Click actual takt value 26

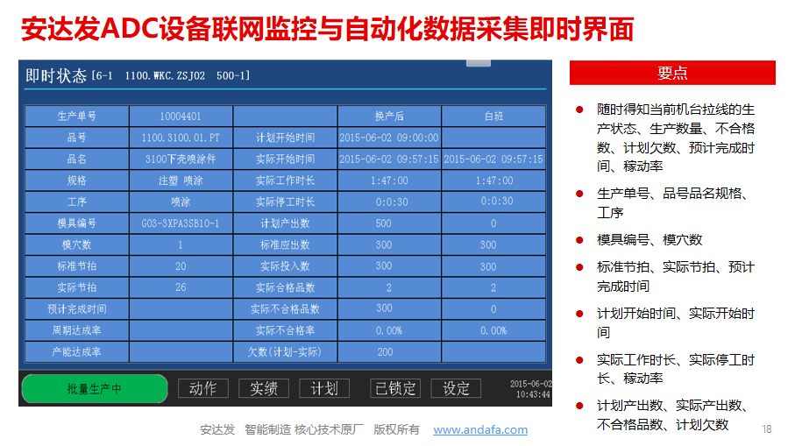coord(181,287)
